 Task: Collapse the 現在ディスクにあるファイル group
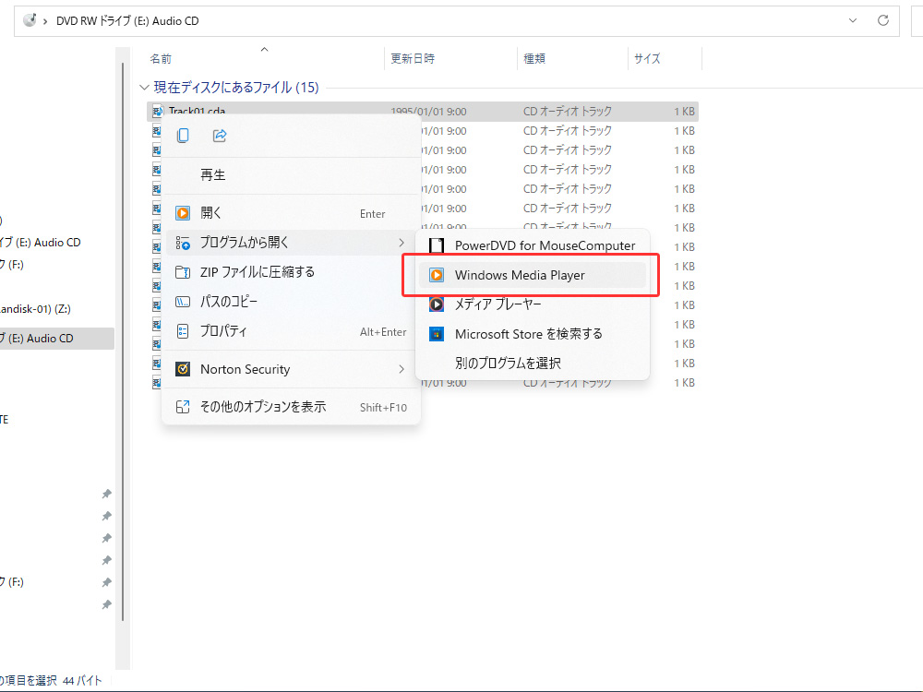click(144, 88)
